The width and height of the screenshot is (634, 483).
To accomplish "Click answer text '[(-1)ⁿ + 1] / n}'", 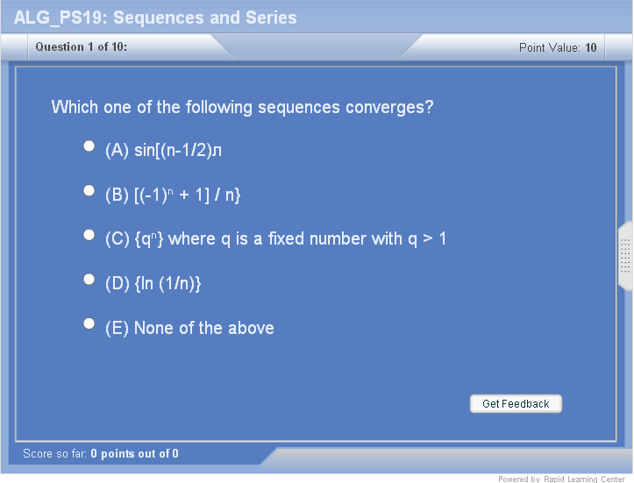I will (x=187, y=195).
